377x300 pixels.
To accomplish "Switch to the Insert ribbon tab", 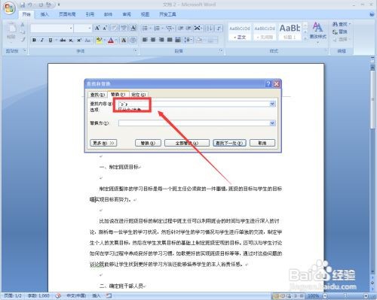I will click(44, 14).
